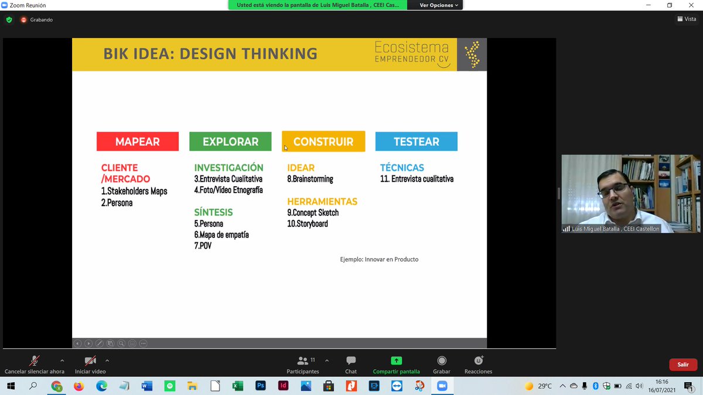Click the screen sharing notice banner
The image size is (703, 395).
[319, 5]
